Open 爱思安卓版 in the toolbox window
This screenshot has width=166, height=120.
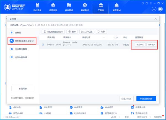click(x=16, y=113)
